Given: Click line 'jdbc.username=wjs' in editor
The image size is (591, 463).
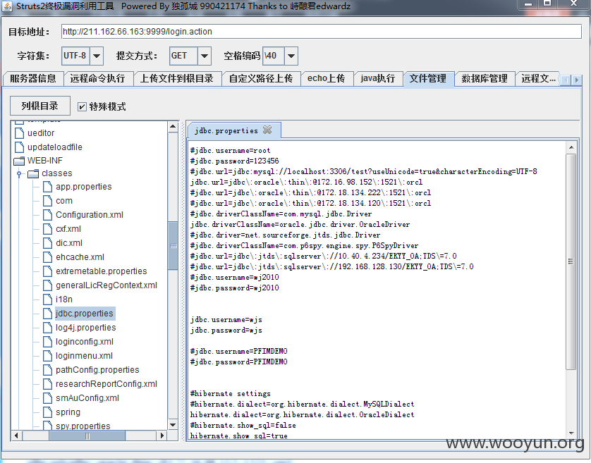Looking at the screenshot, I should click(x=226, y=319).
